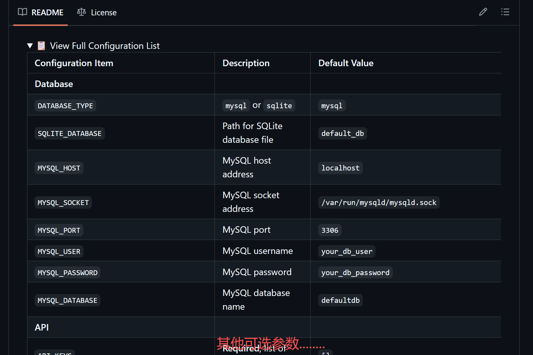Click the License scales icon
Screen dimensions: 533x355
(81, 12)
